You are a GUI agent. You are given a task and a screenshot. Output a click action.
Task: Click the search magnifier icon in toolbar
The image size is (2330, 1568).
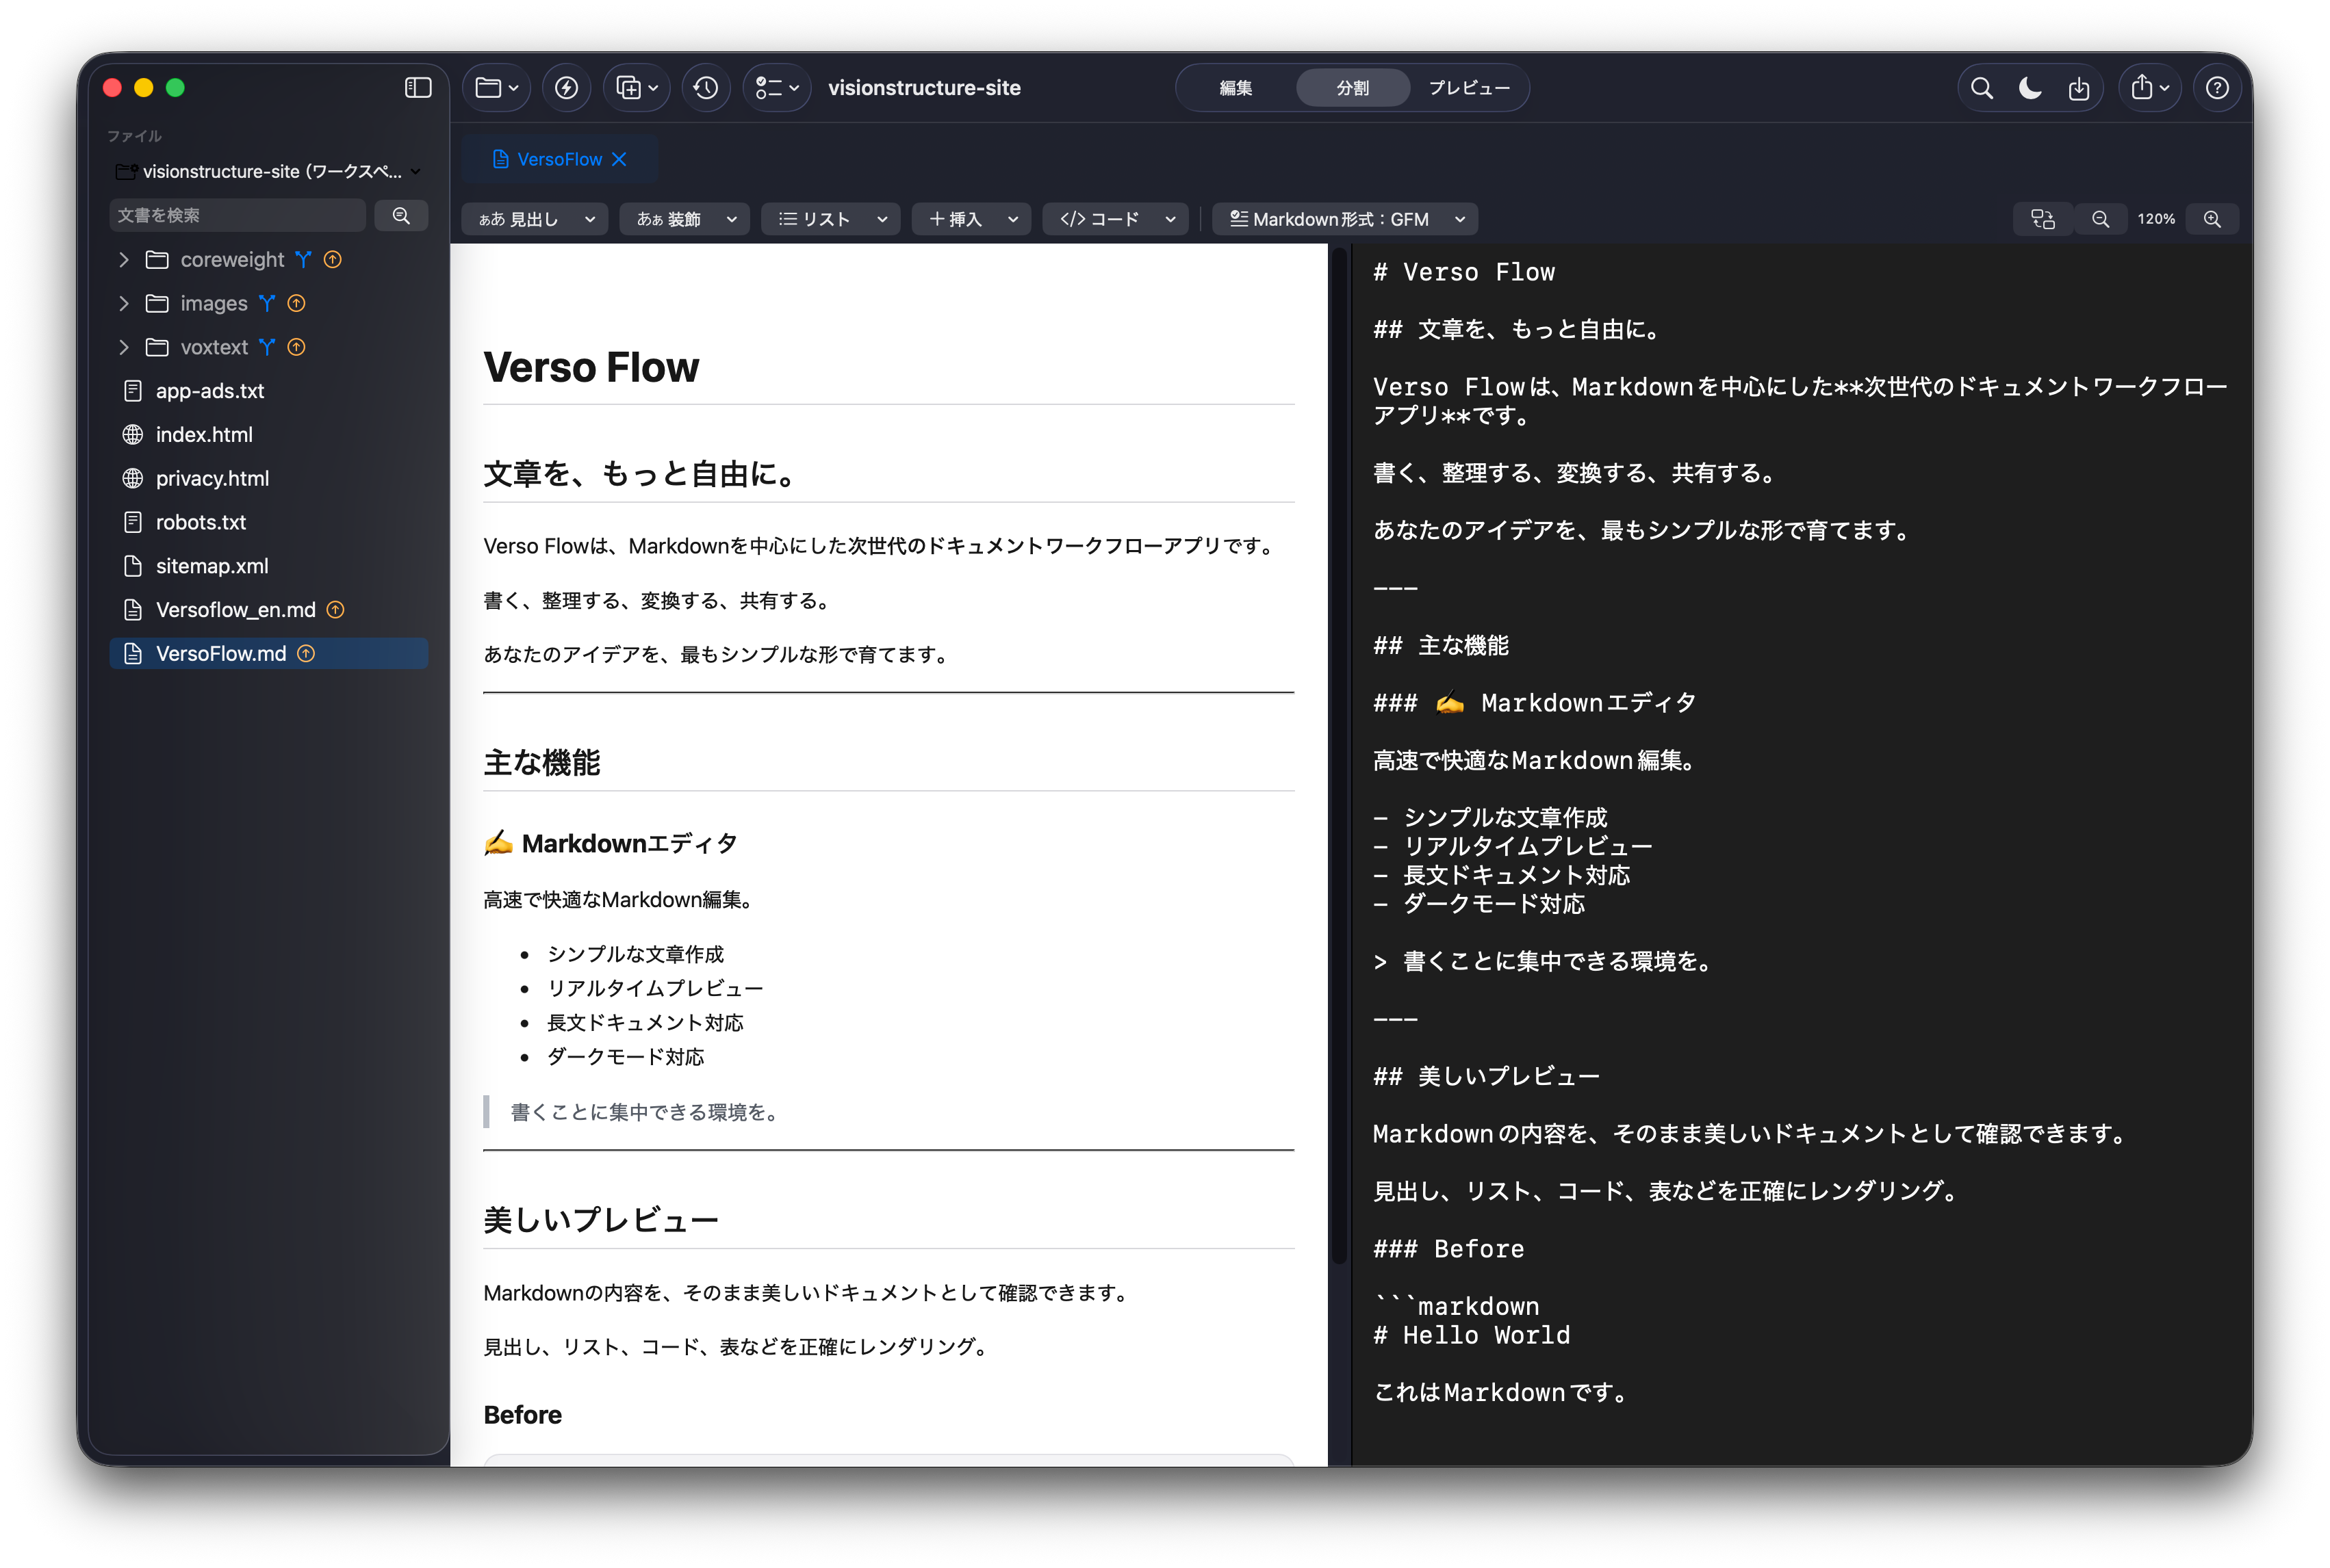(x=1981, y=88)
